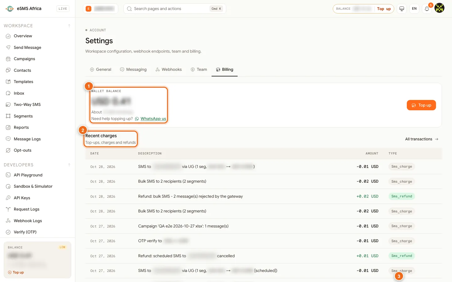
Task: Open the WhatsApp us link
Action: pos(153,119)
